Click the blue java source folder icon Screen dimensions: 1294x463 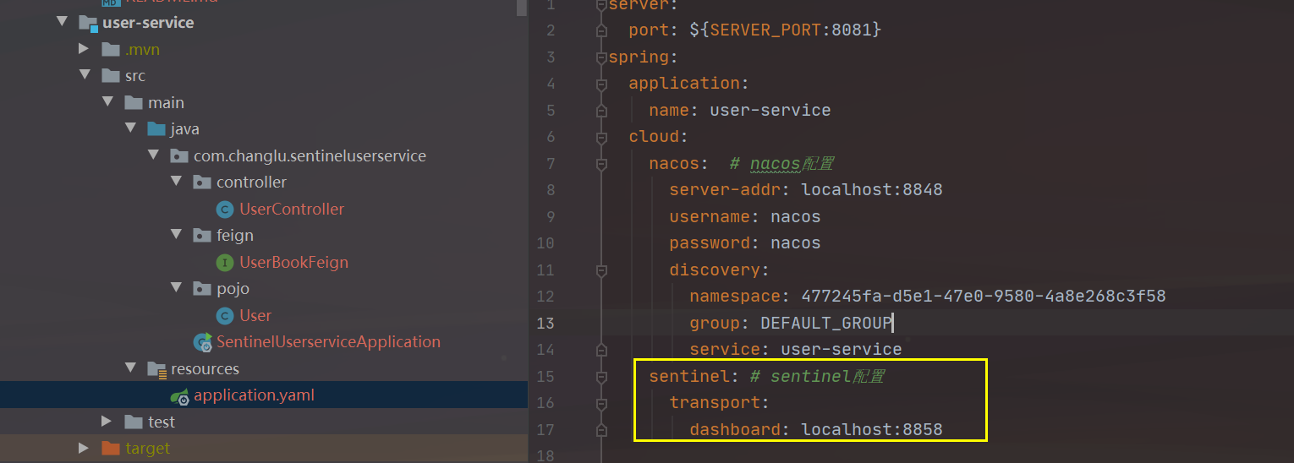point(156,129)
